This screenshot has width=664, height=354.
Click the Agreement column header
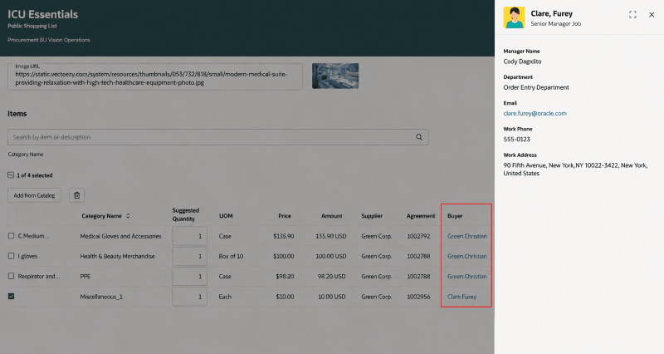(x=421, y=216)
